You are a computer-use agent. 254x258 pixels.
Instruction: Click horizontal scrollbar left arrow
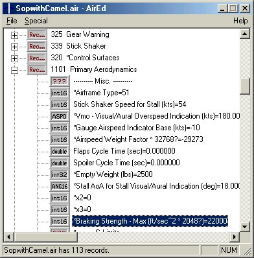tap(8, 237)
